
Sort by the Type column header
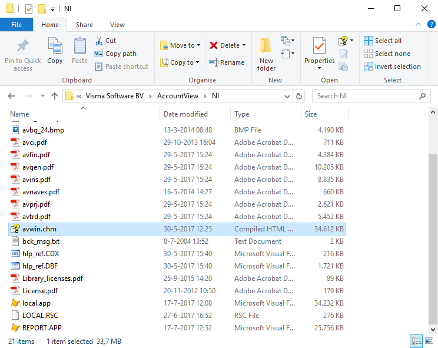(x=266, y=114)
